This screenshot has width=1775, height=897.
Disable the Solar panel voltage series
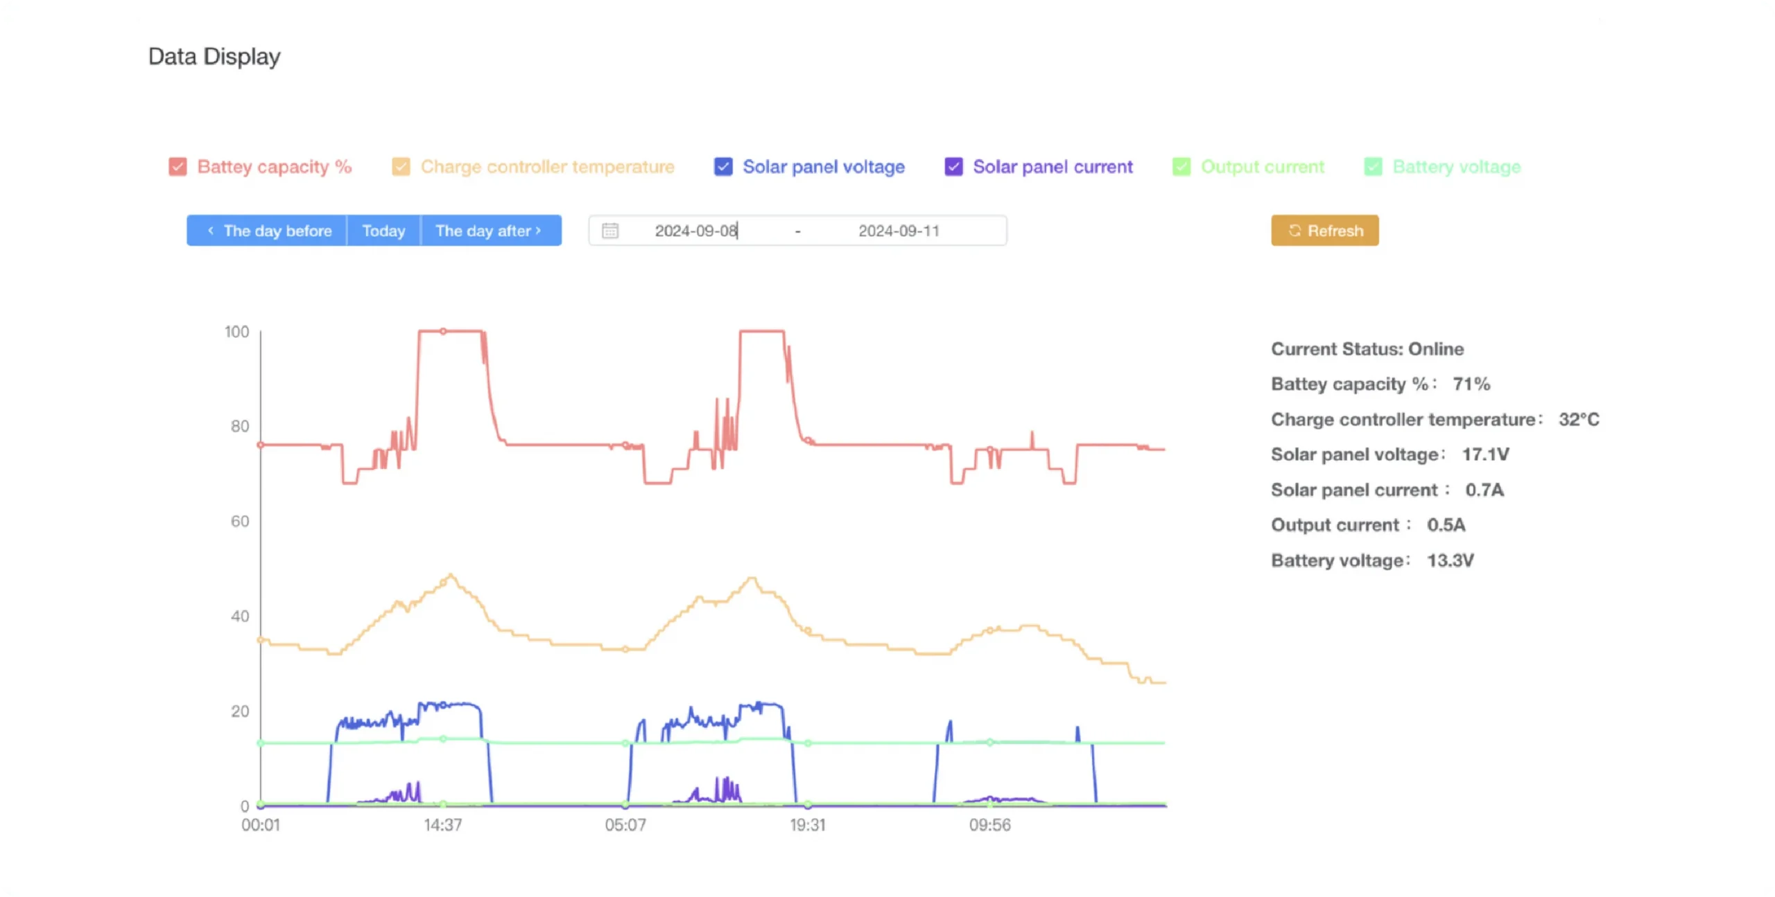click(722, 167)
